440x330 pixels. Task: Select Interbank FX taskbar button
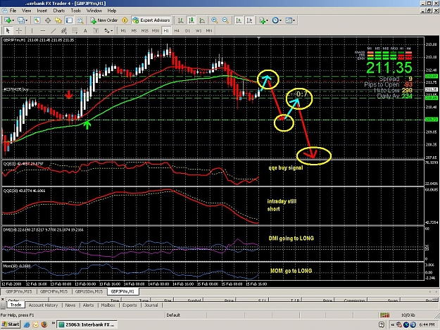tap(87, 324)
